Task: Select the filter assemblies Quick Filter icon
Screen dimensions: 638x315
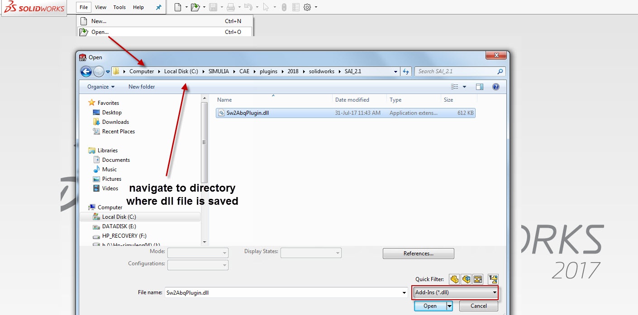Action: (466, 279)
